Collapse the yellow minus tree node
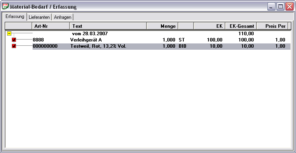This screenshot has height=153, width=296. click(9, 34)
